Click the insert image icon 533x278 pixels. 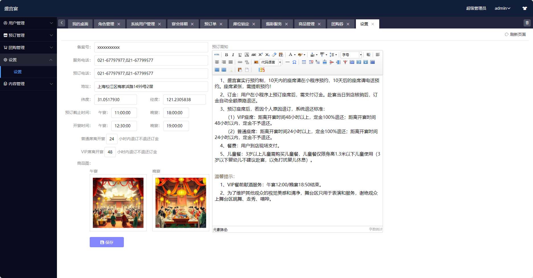256,62
